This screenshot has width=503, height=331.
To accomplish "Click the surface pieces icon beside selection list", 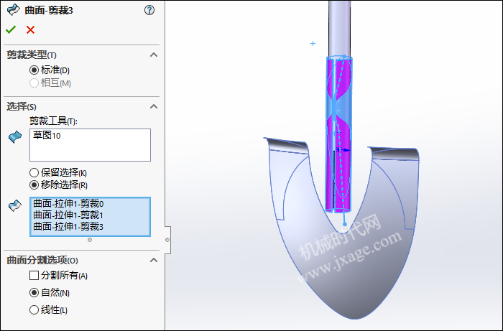I will (x=15, y=205).
